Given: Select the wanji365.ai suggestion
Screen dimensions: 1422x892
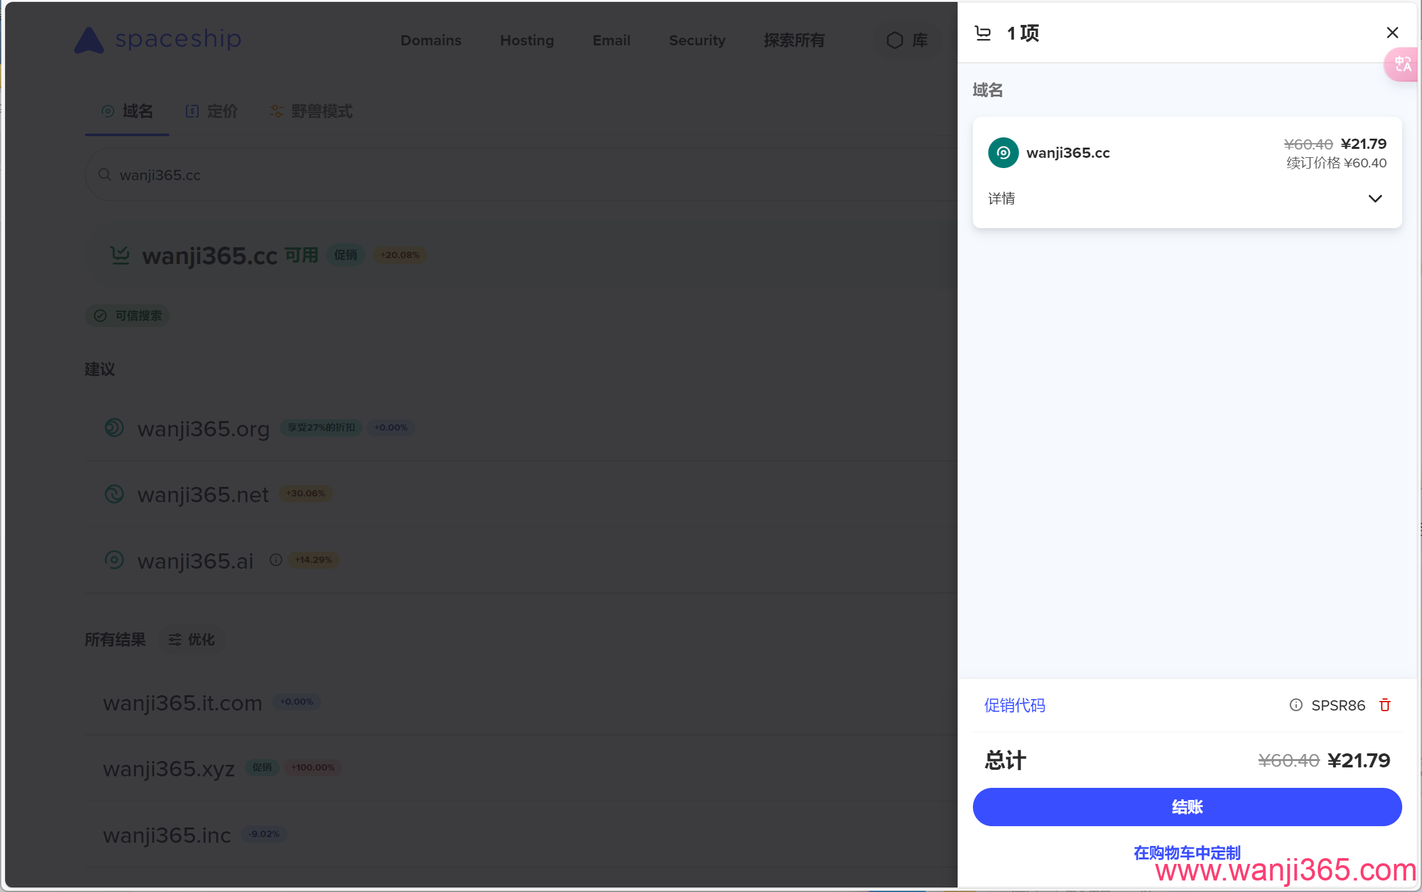Looking at the screenshot, I should tap(195, 560).
